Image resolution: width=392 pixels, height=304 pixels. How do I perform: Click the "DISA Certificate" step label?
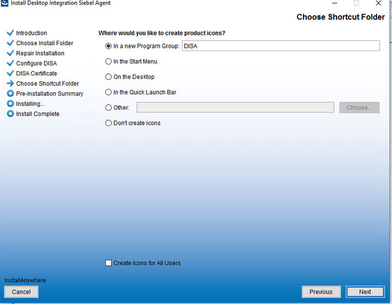[36, 73]
